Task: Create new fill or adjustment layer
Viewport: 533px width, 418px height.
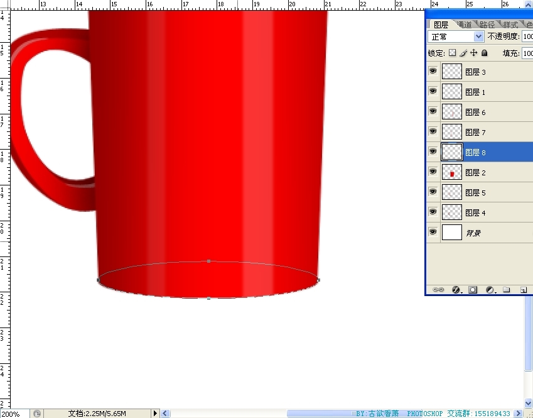Action: (x=490, y=290)
